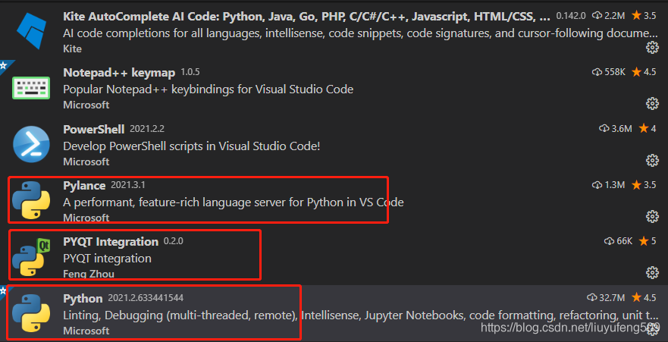Click publisher name Feng Zhou
This screenshot has width=668, height=342.
pyautogui.click(x=89, y=274)
